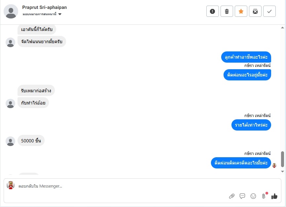Mark conversation done with checkmark button
The height and width of the screenshot is (207, 286).
(x=269, y=11)
